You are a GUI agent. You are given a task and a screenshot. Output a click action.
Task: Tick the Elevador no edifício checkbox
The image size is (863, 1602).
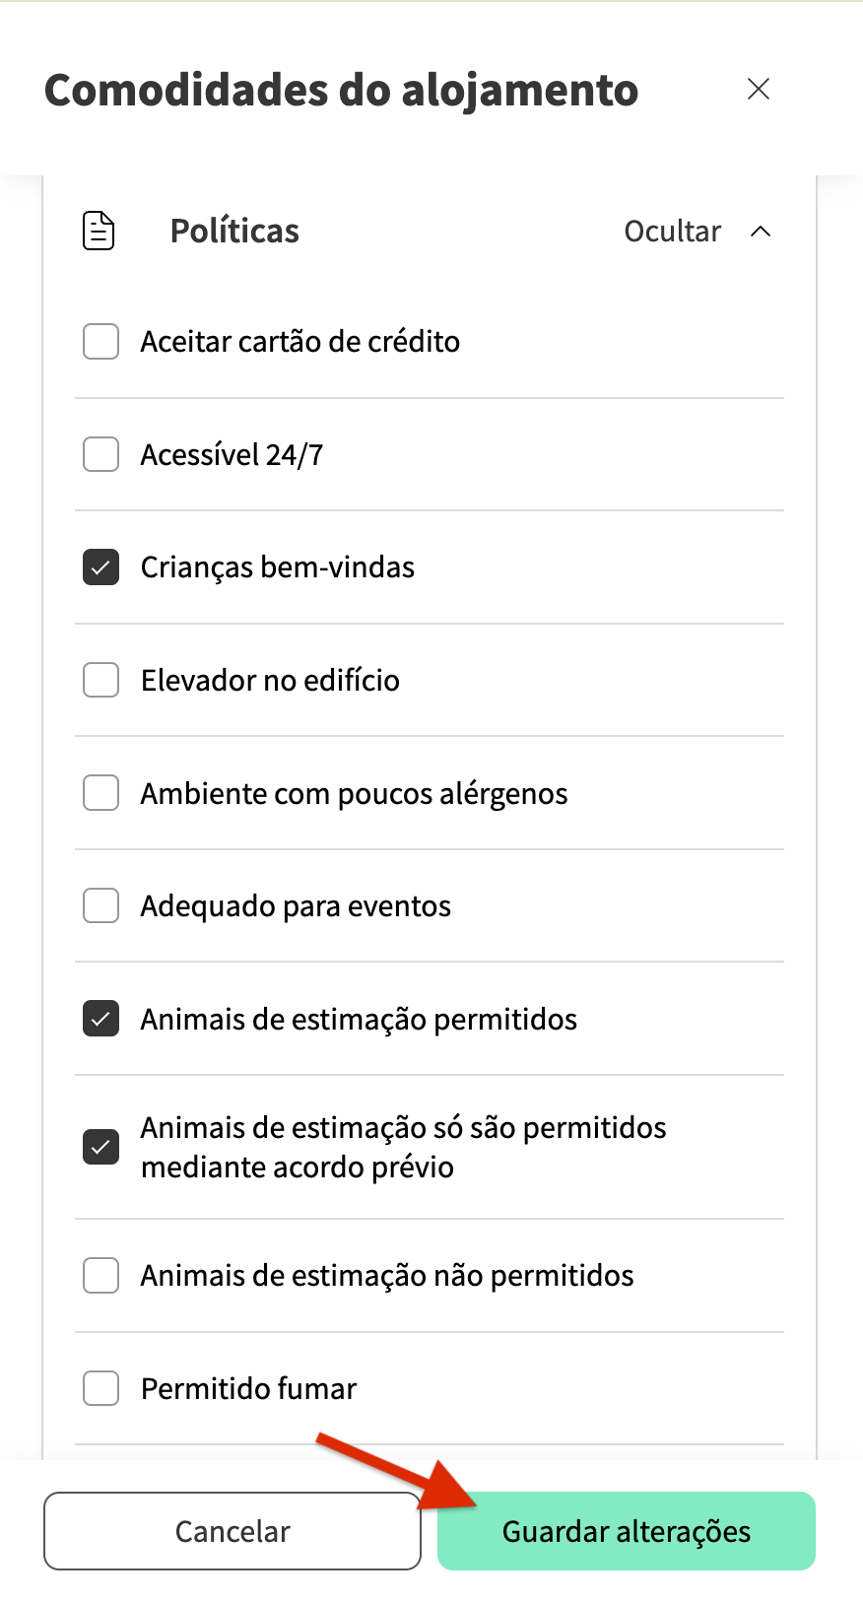[x=101, y=680]
